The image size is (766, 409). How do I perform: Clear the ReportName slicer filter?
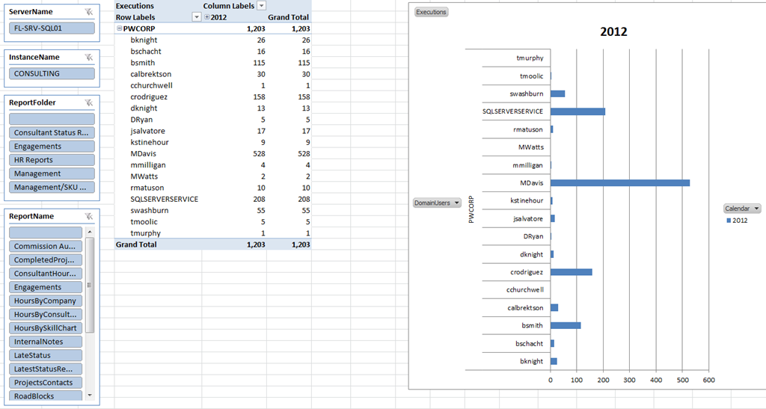[x=89, y=216]
